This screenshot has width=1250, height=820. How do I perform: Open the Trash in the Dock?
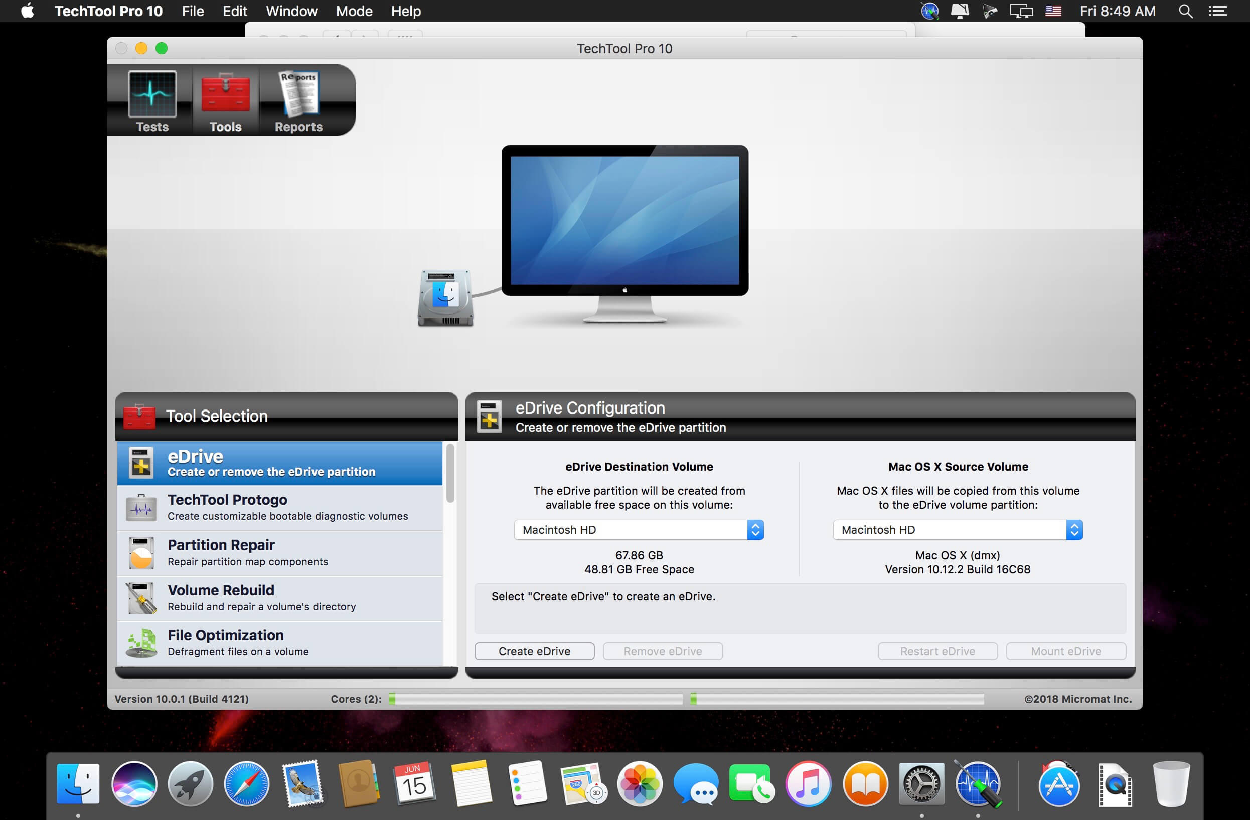click(x=1171, y=783)
